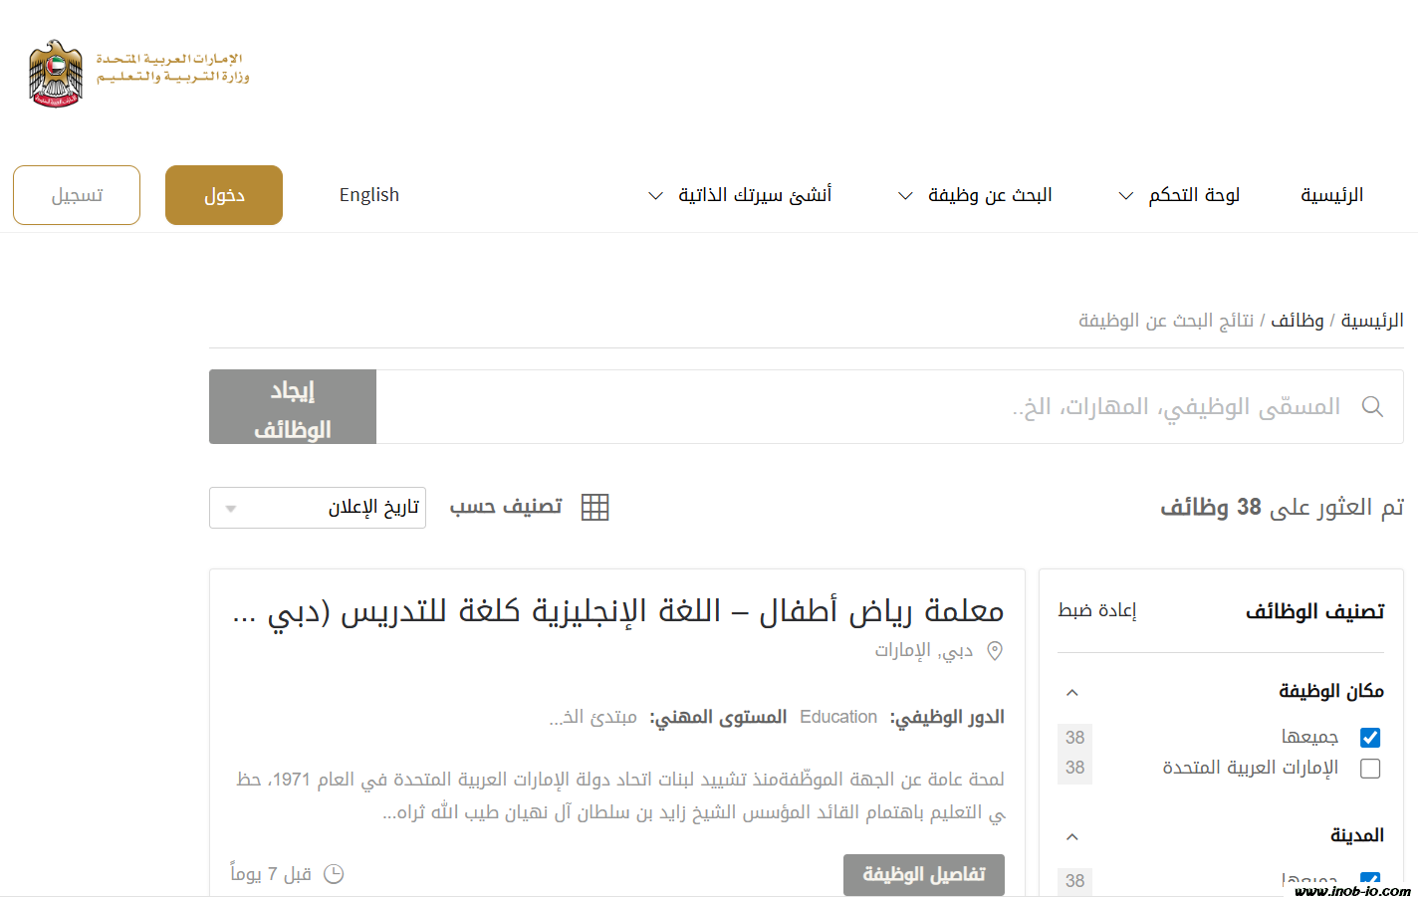
Task: Check the جميعها box under مكان الوظيفة
Action: 1370,738
